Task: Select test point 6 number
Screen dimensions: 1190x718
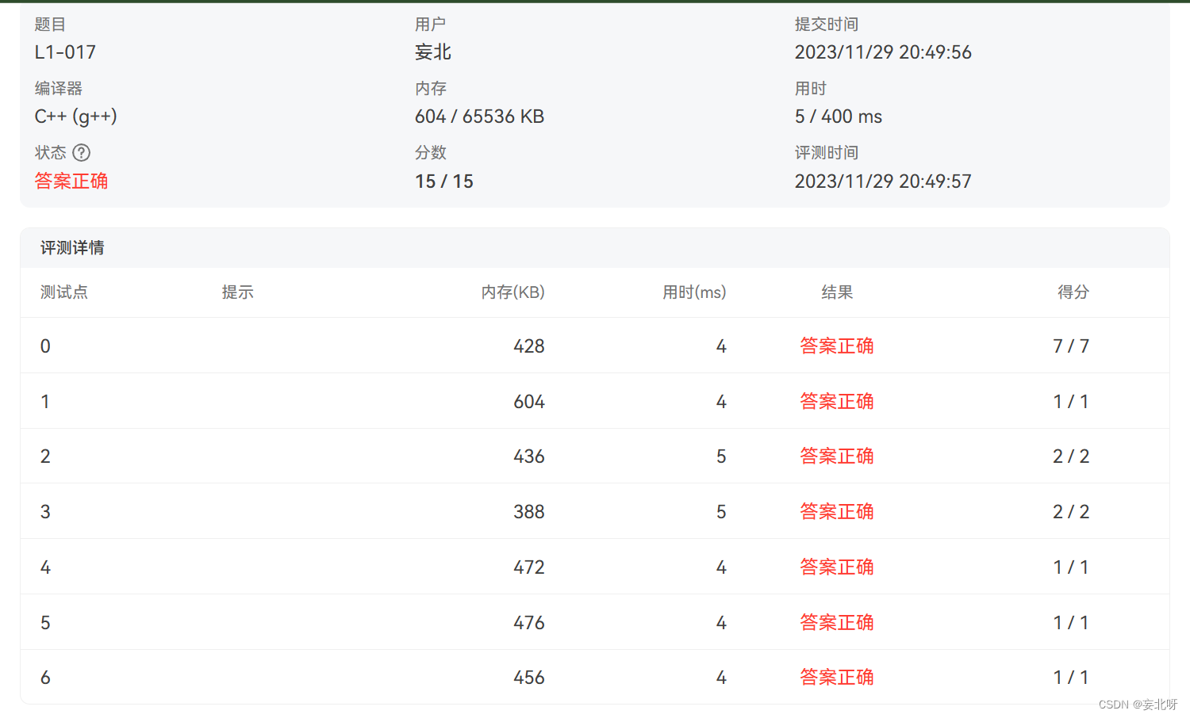Action: point(45,678)
